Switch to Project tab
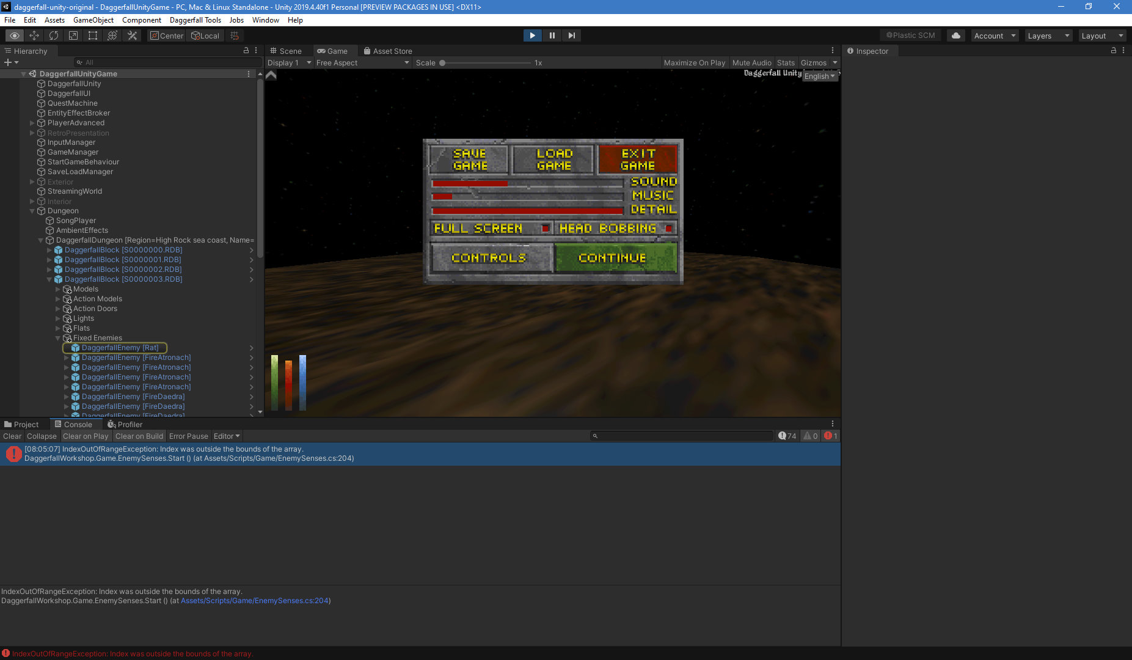 coord(21,424)
